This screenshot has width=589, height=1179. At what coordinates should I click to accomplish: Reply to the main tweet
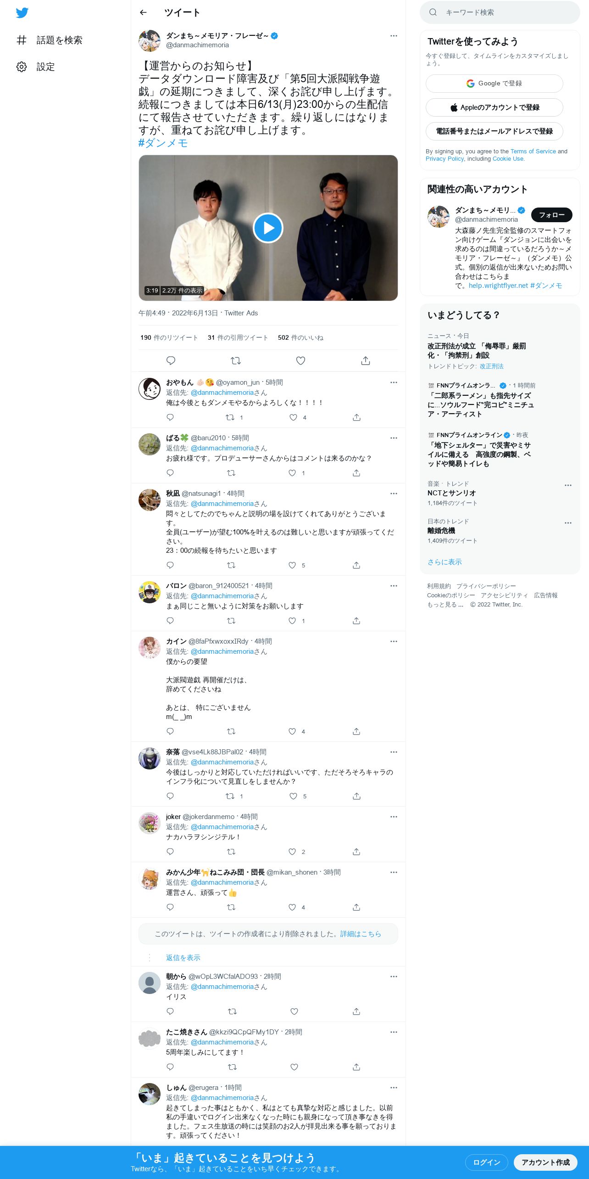(x=171, y=361)
